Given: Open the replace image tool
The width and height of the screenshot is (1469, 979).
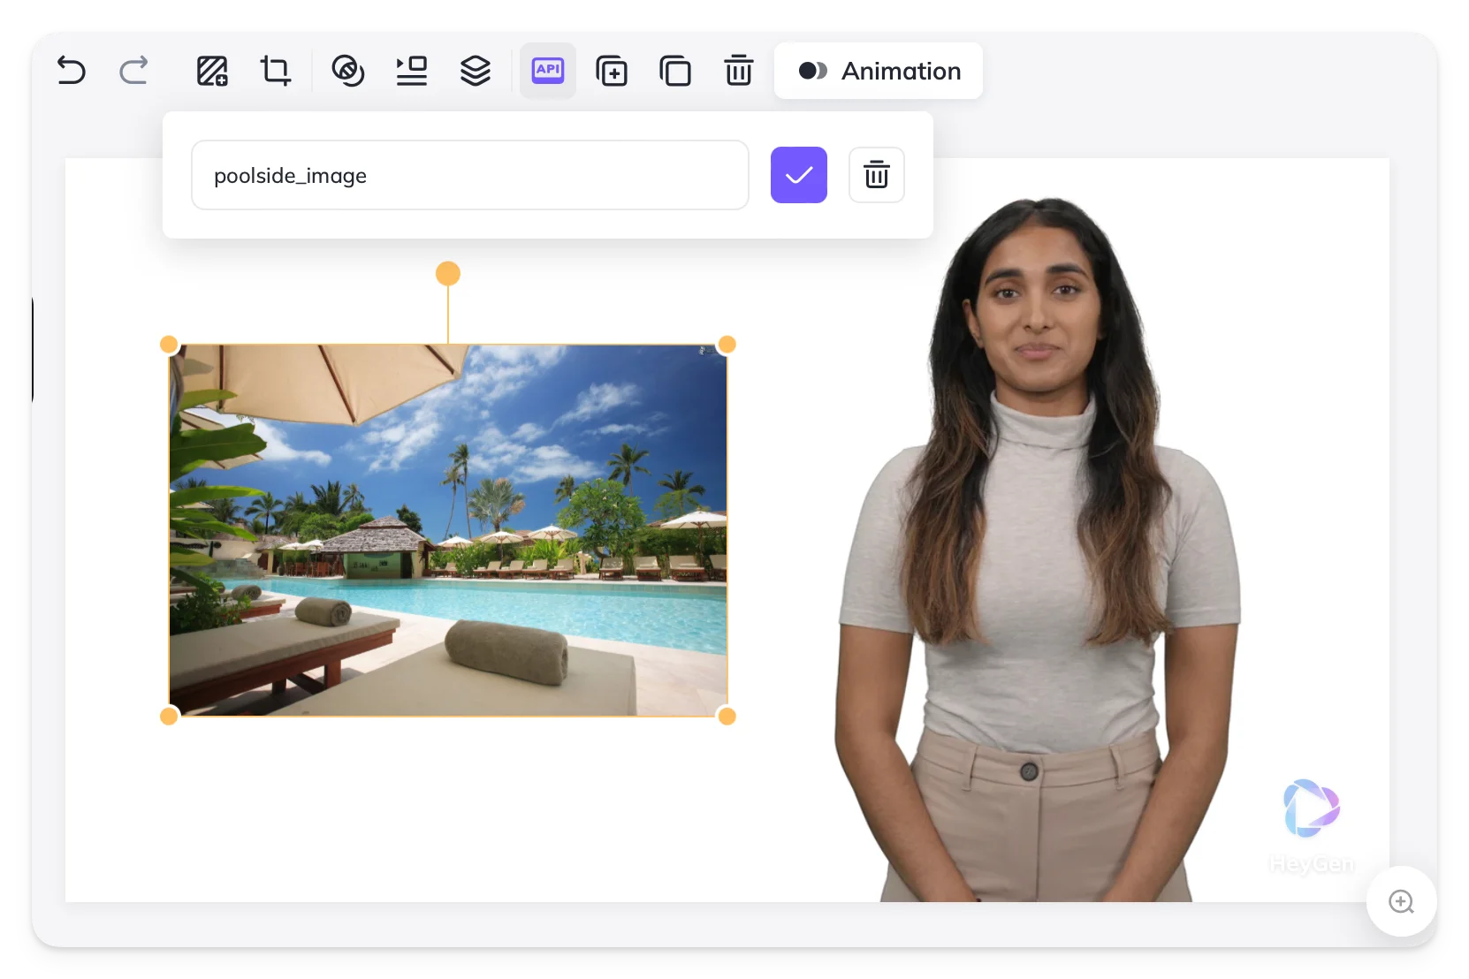Looking at the screenshot, I should 212,71.
